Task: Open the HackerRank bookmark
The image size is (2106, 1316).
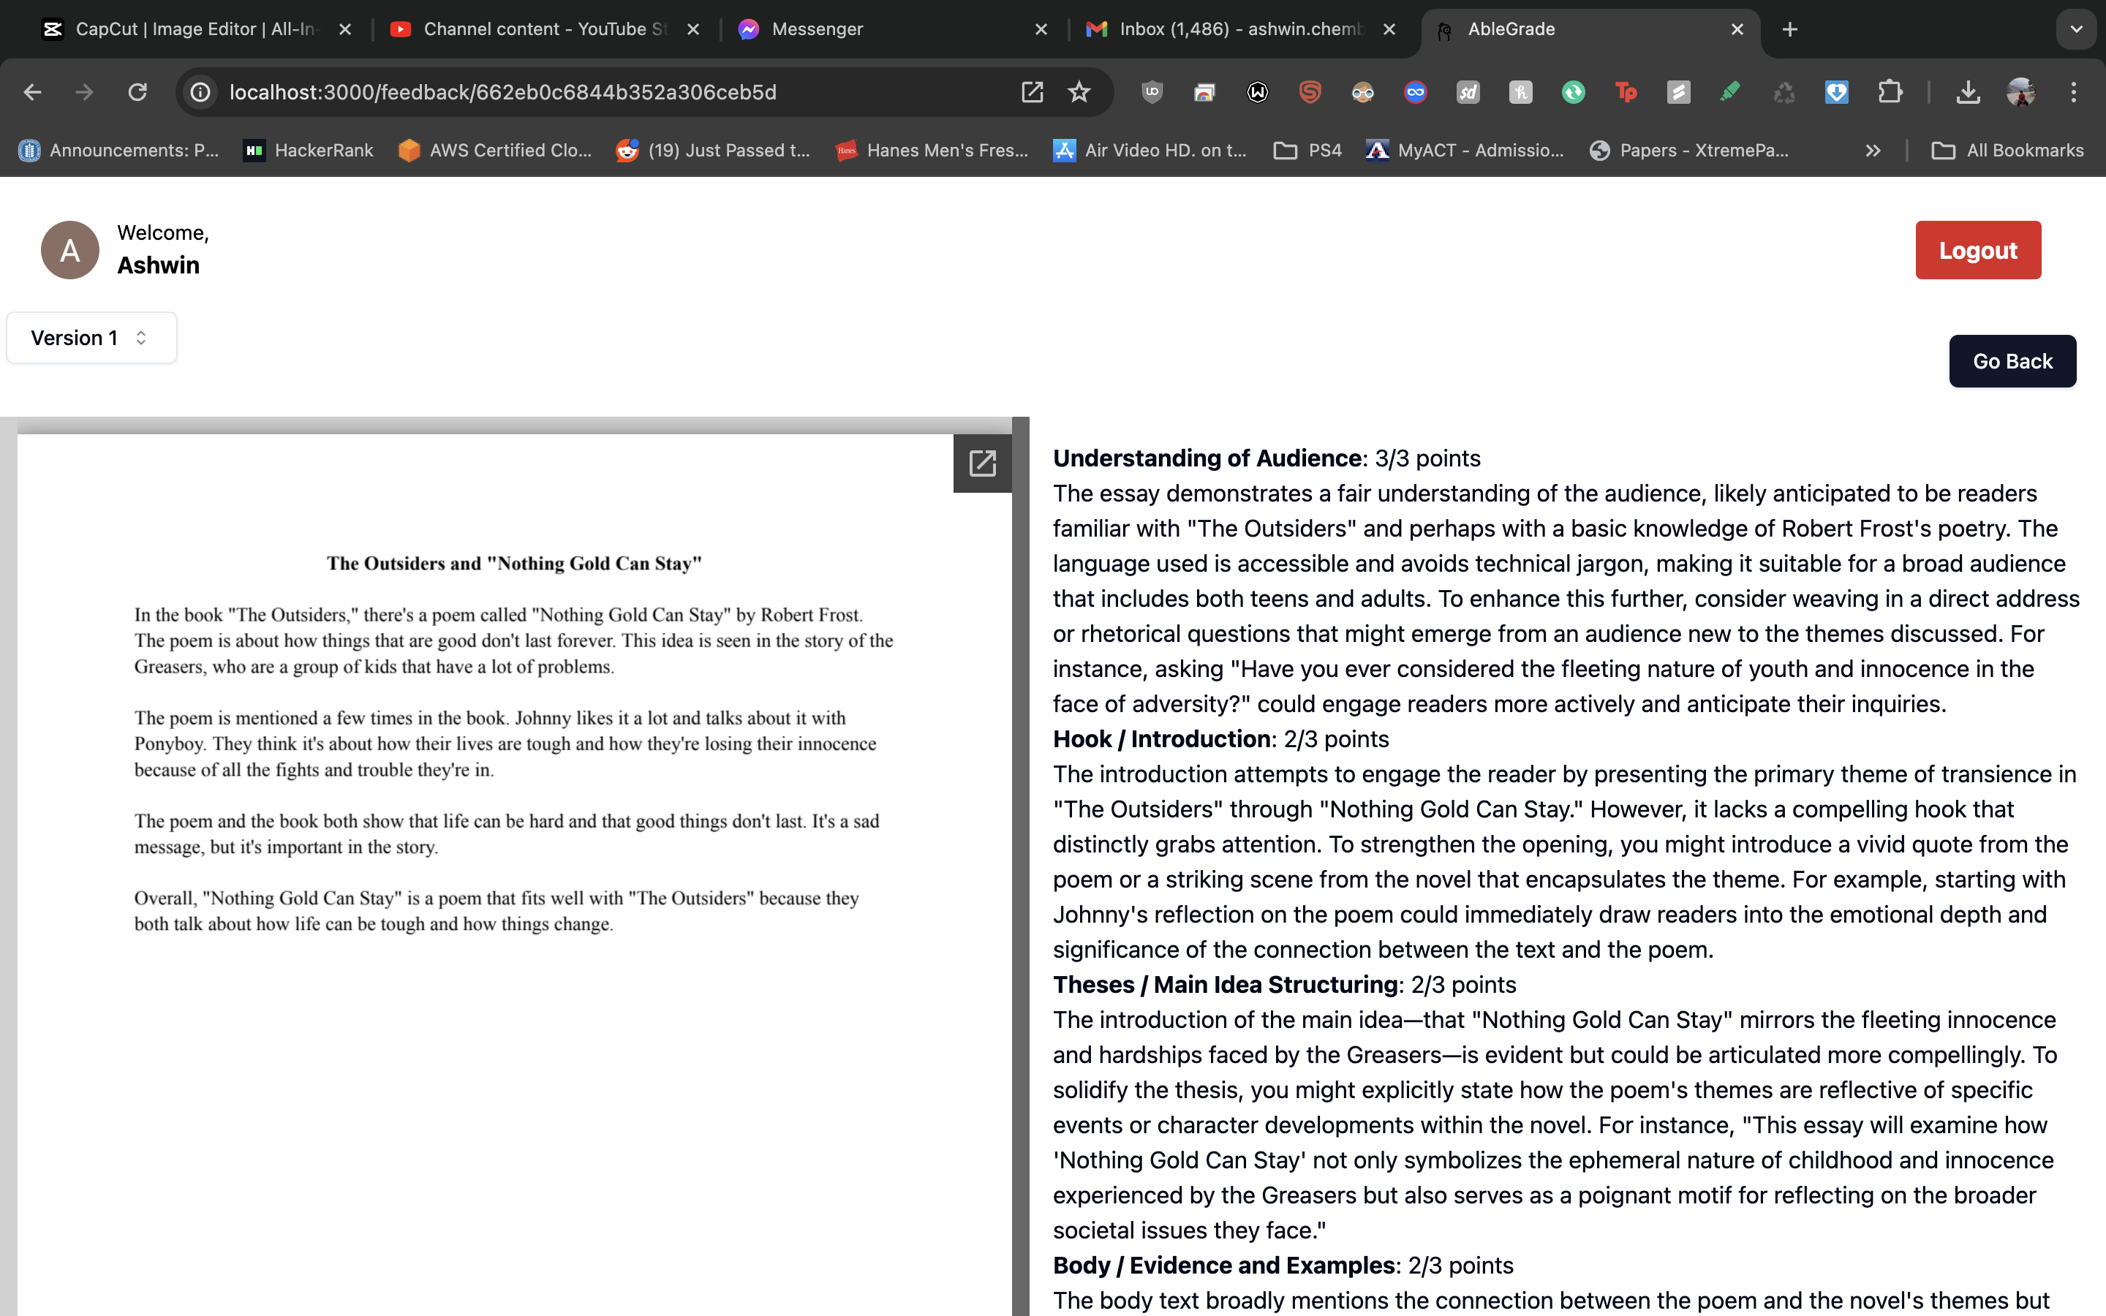Action: [x=309, y=151]
